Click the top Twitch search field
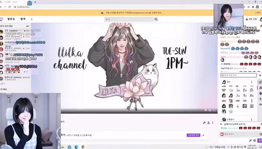This screenshot has width=262, height=149. pyautogui.click(x=129, y=19)
